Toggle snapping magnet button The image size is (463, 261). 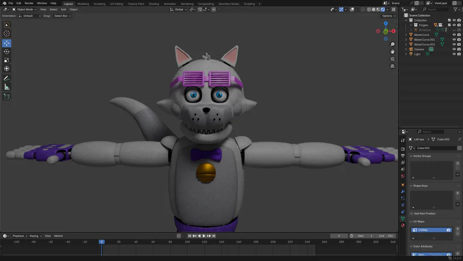(200, 9)
